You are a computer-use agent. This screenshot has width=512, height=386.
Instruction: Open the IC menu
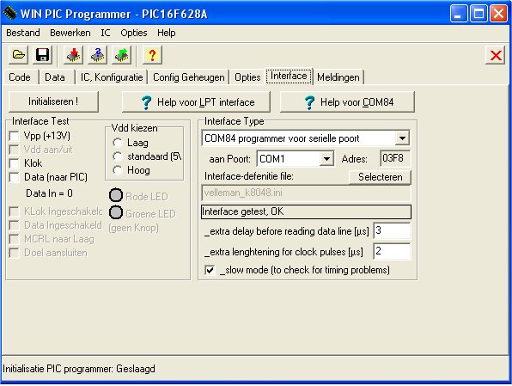pyautogui.click(x=105, y=33)
